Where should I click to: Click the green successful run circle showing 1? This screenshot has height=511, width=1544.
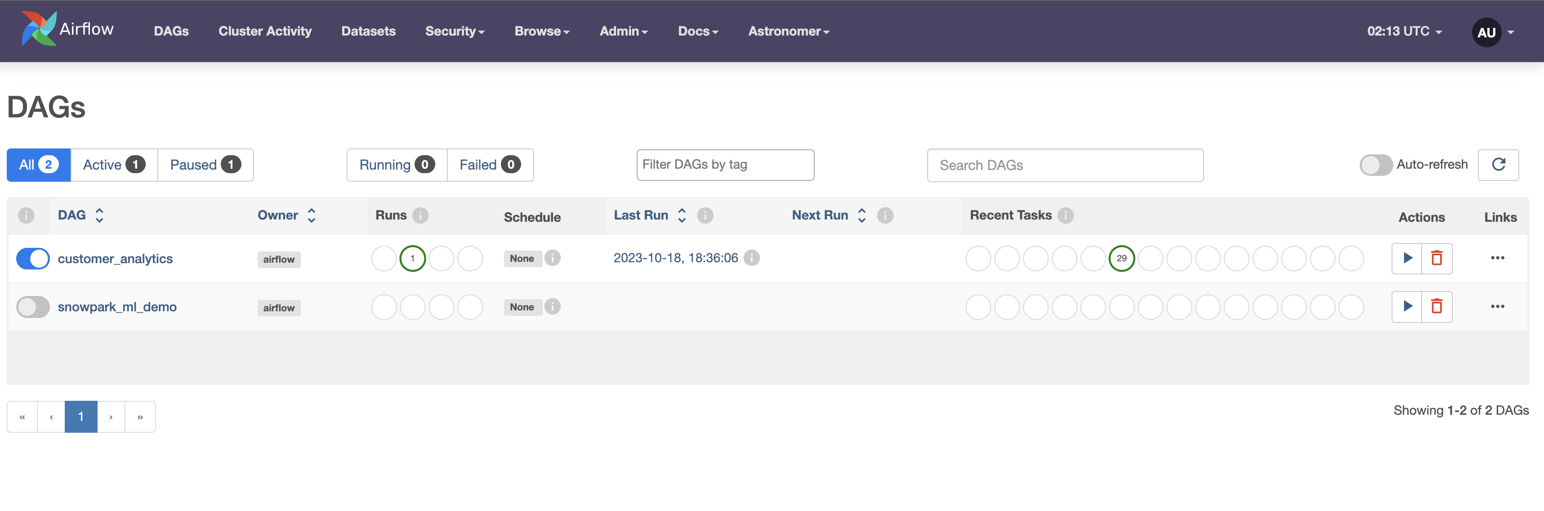[412, 259]
